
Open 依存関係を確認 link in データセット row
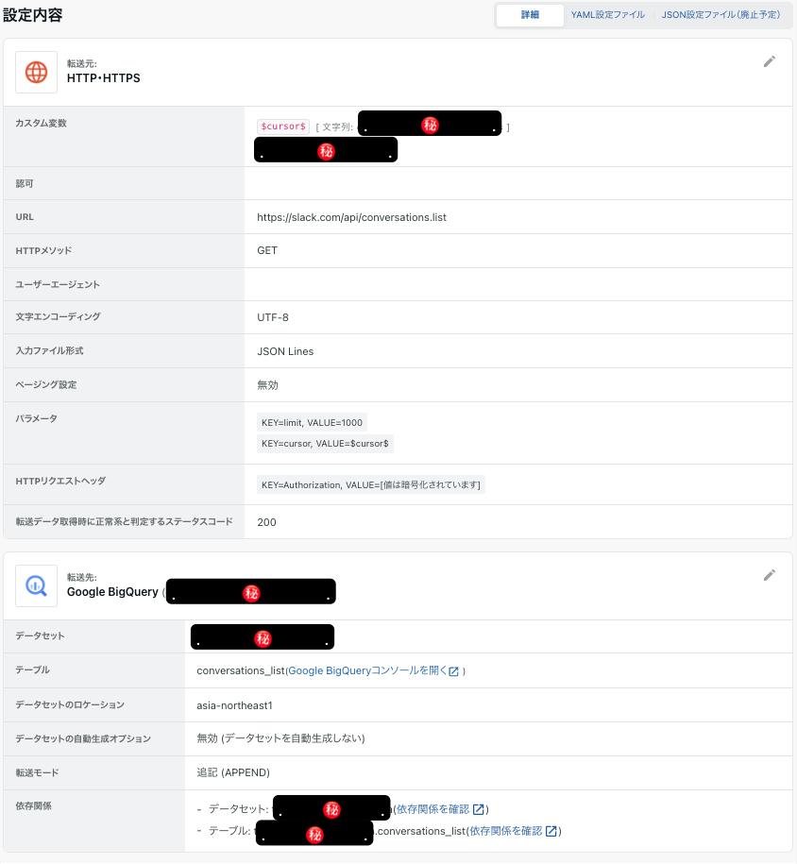point(433,809)
